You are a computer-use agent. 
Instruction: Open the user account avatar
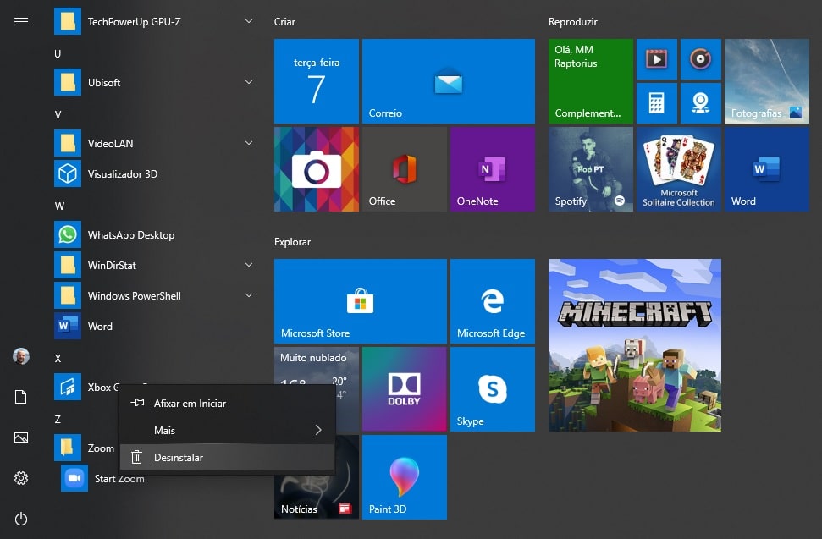(21, 356)
